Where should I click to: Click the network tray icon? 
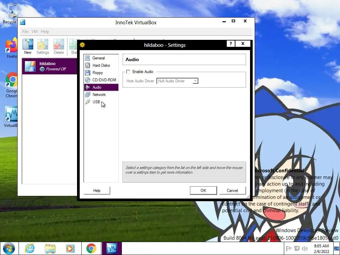(x=297, y=248)
